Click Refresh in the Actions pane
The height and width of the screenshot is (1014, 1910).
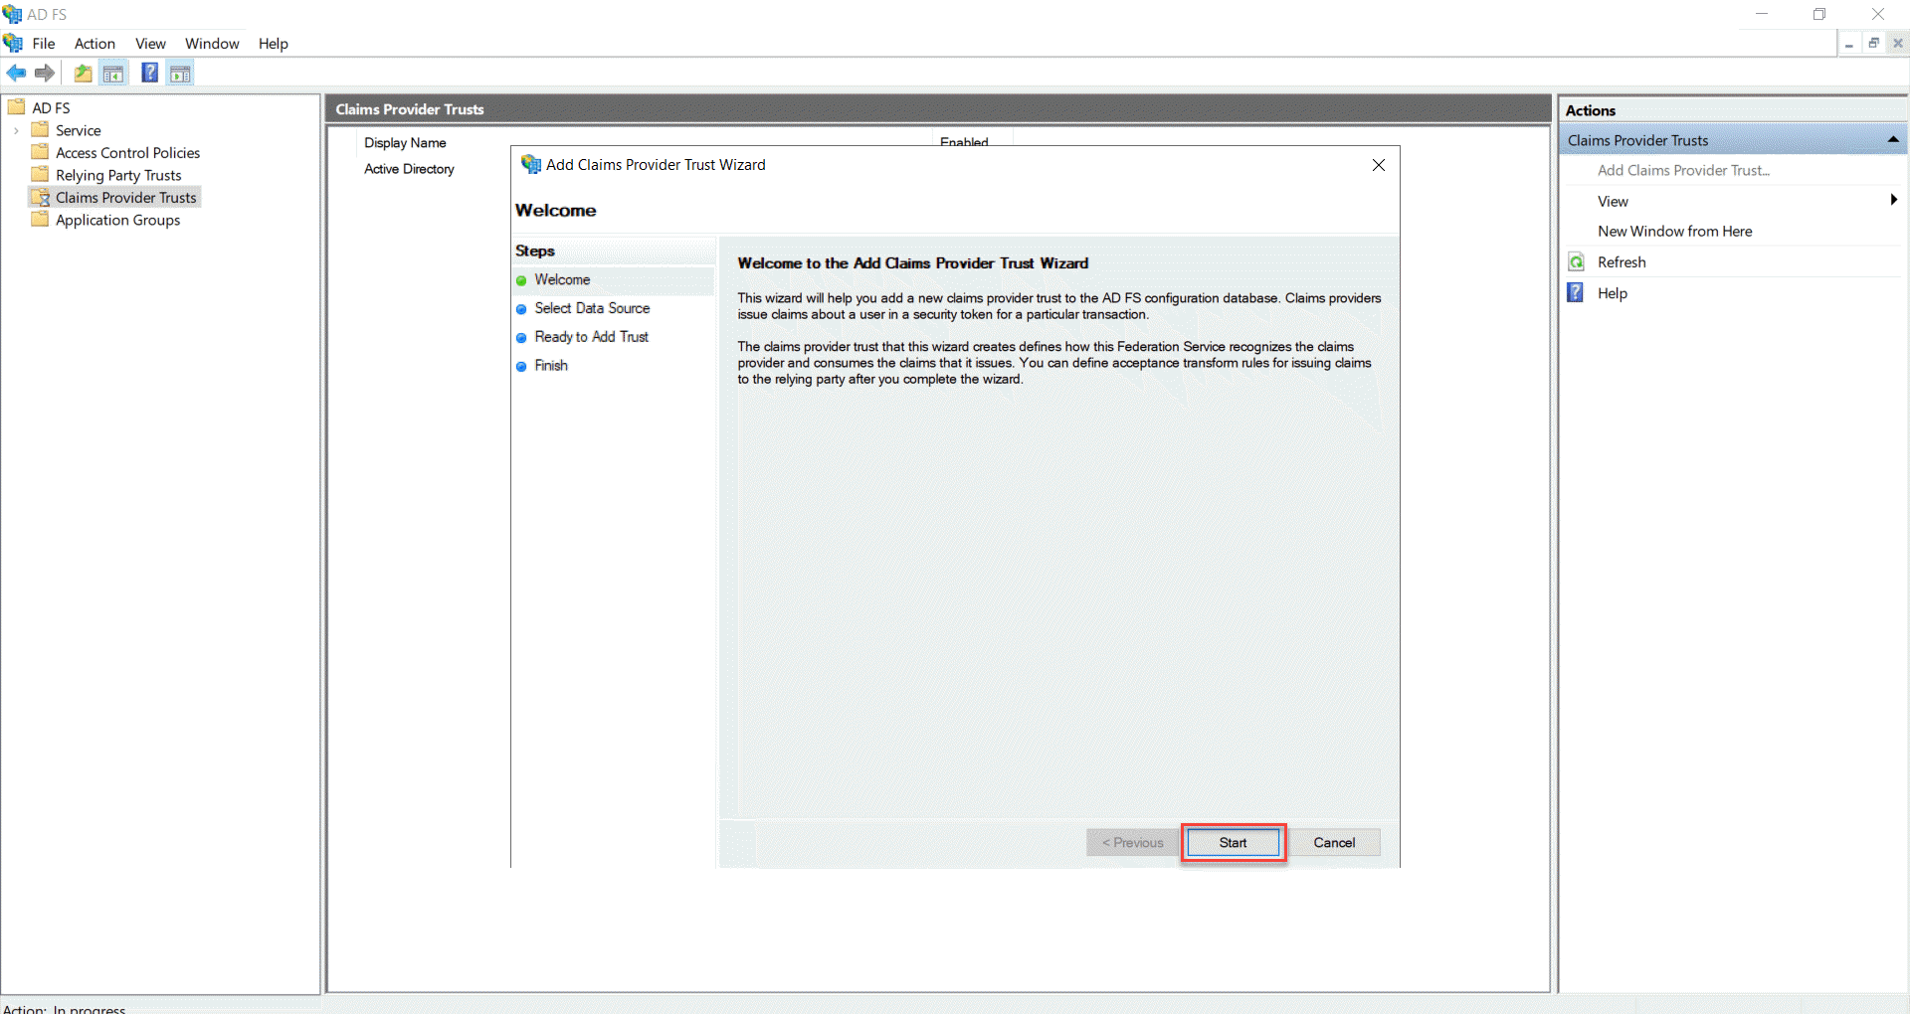1622,262
